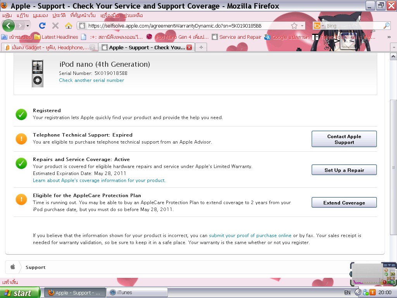The image size is (397, 298).
Task: Click the Extend Coverage button
Action: pyautogui.click(x=344, y=203)
